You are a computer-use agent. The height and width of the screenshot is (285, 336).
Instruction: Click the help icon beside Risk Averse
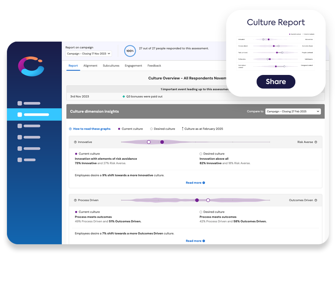tap(316, 142)
